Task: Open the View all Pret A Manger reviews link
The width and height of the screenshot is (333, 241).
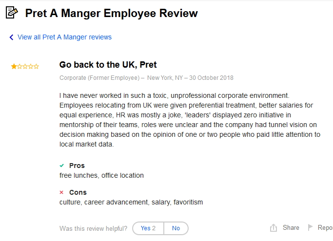Action: [64, 37]
